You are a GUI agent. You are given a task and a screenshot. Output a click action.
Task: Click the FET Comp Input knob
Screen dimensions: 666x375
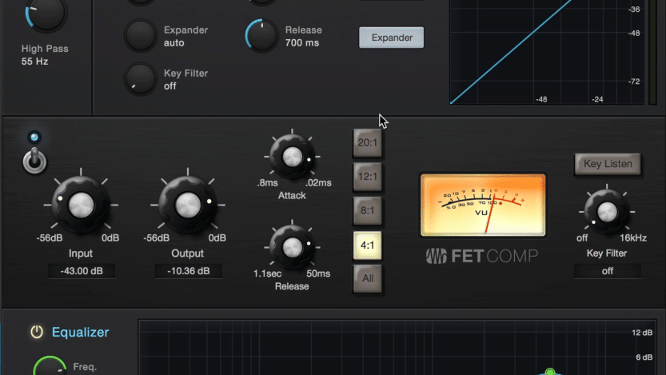(x=81, y=205)
